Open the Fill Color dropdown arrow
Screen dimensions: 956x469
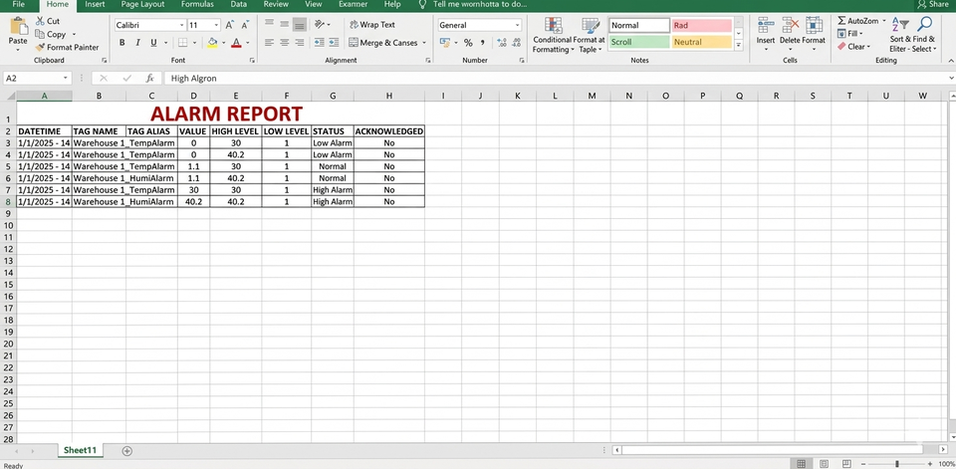pyautogui.click(x=223, y=43)
